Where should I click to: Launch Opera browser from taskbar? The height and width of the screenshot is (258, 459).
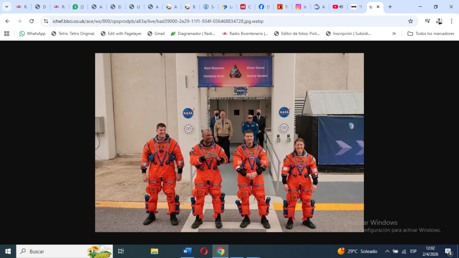pyautogui.click(x=204, y=251)
